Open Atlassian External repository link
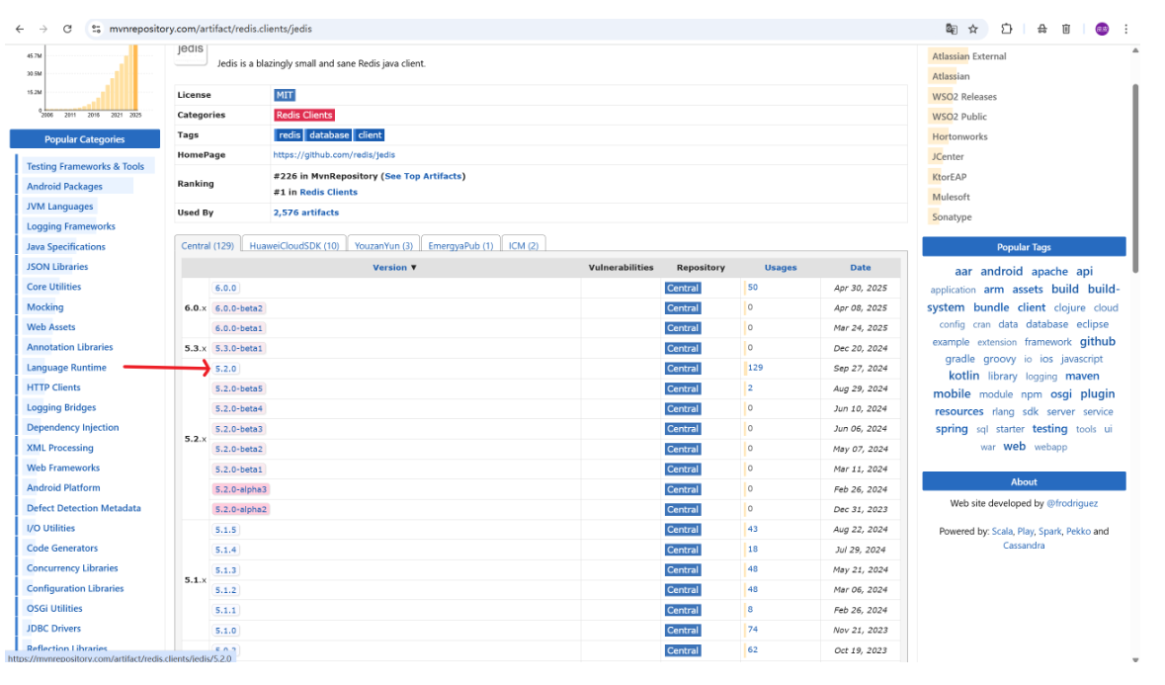This screenshot has width=1165, height=685. [x=968, y=56]
